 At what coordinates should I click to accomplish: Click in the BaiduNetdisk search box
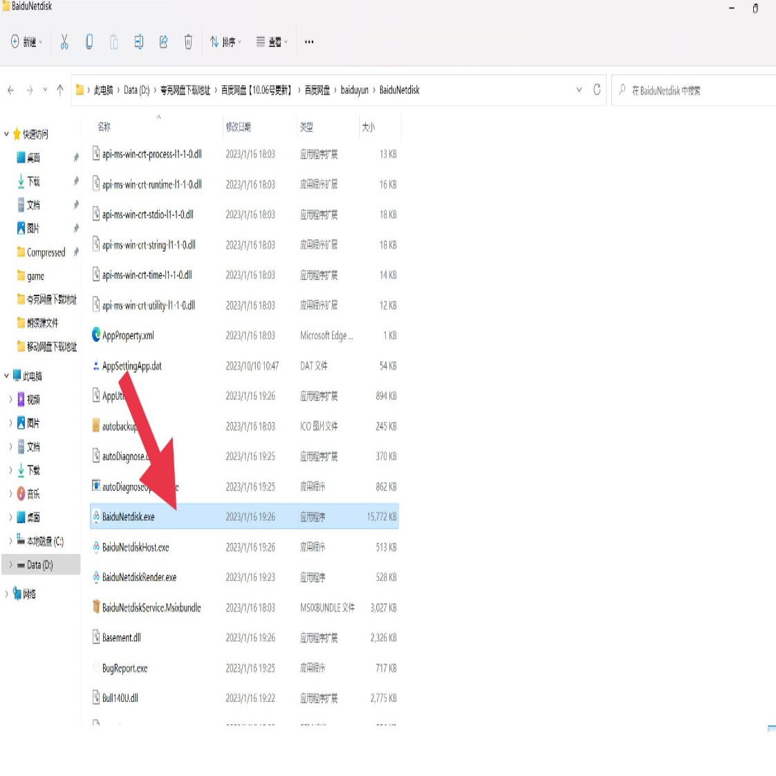pyautogui.click(x=694, y=90)
